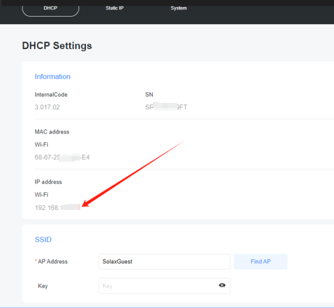Click the AP Address required field label
This screenshot has height=308, width=334.
point(52,261)
